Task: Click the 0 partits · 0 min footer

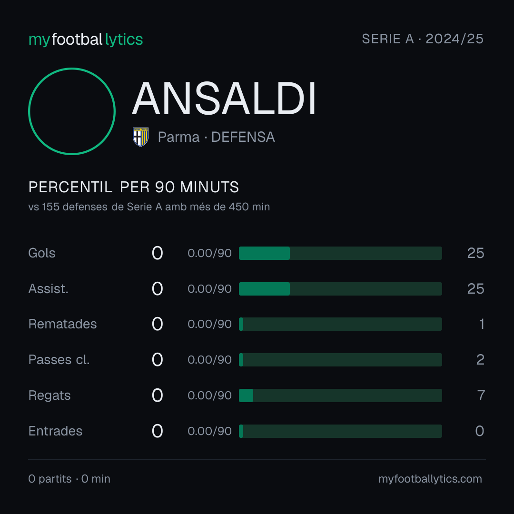Action: [x=69, y=479]
